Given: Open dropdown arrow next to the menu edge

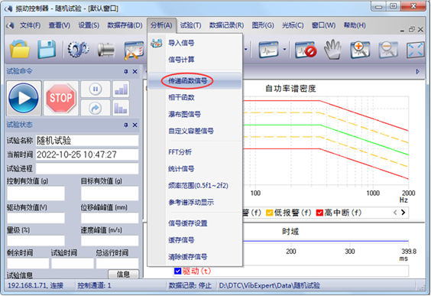Looking at the screenshot, I should tap(246, 50).
